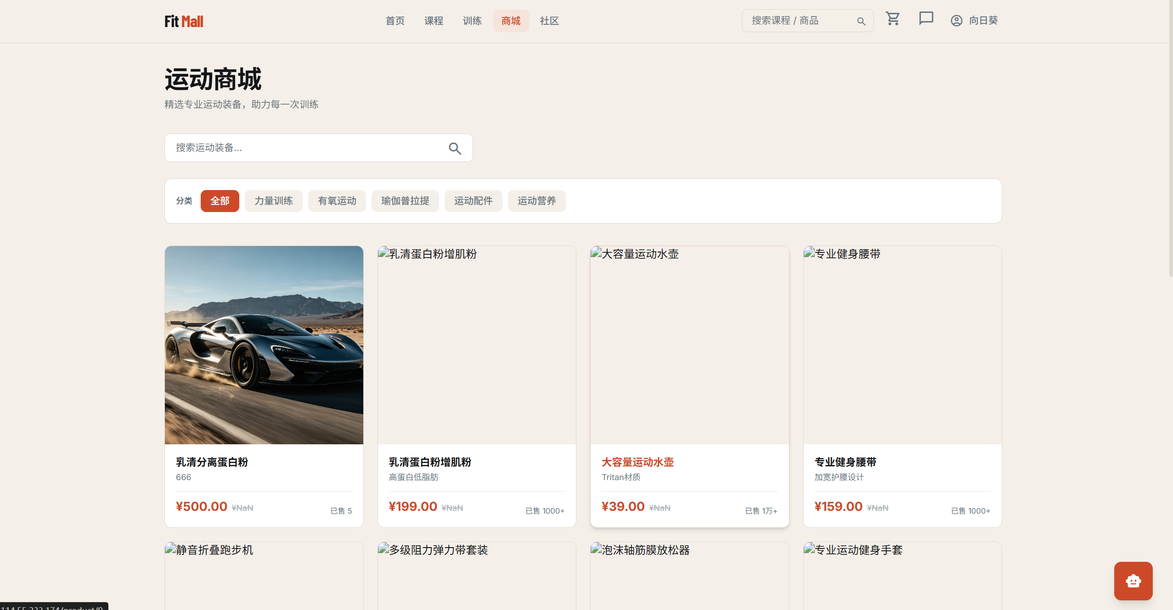
Task: Click the 已售 5 sales count
Action: click(341, 511)
